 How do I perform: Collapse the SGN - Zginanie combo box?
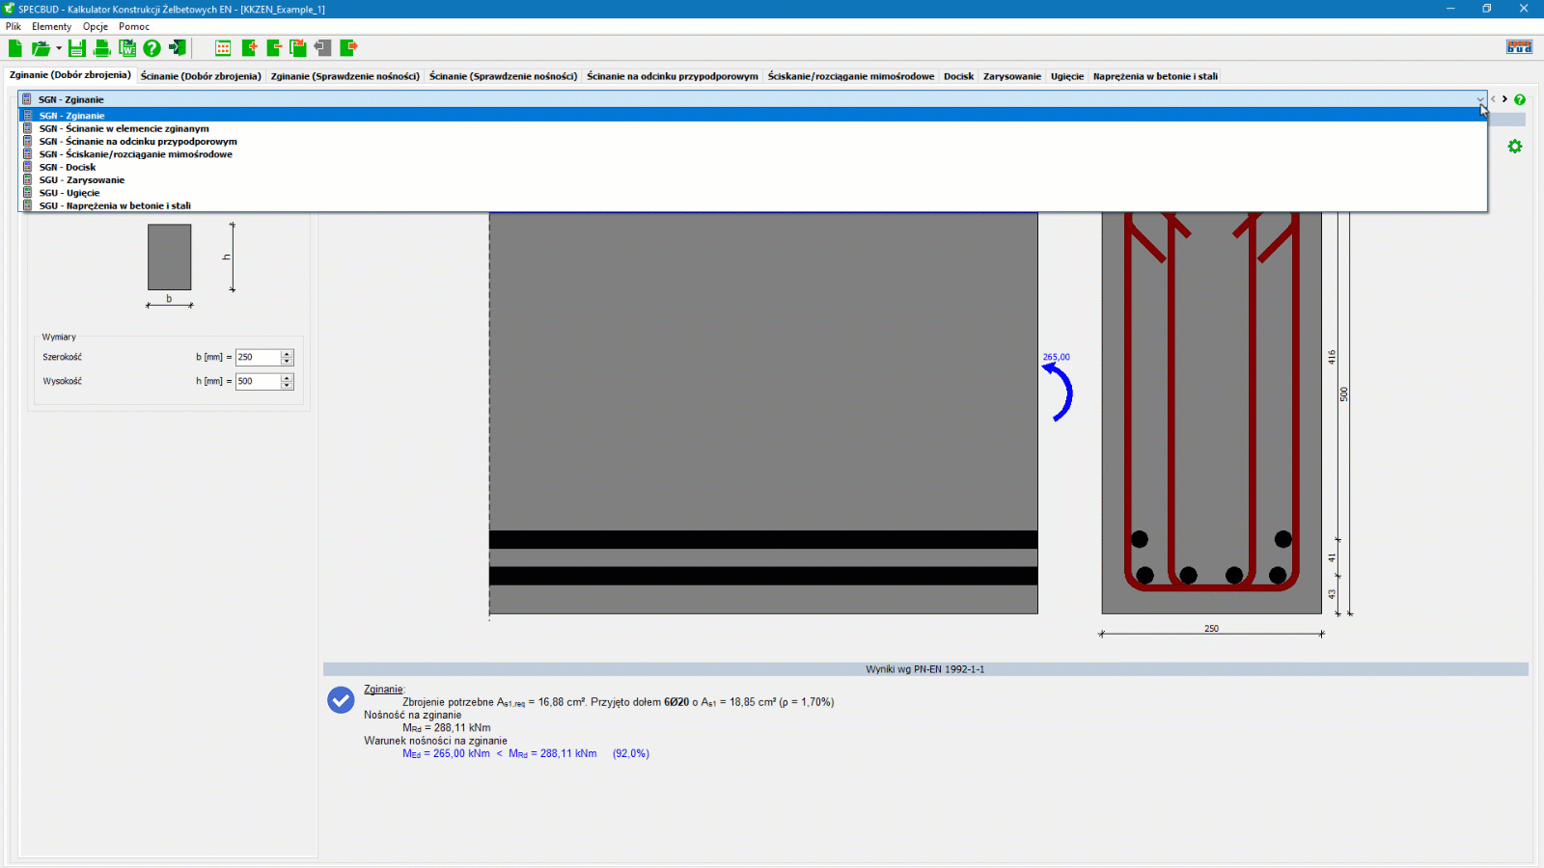click(1479, 99)
